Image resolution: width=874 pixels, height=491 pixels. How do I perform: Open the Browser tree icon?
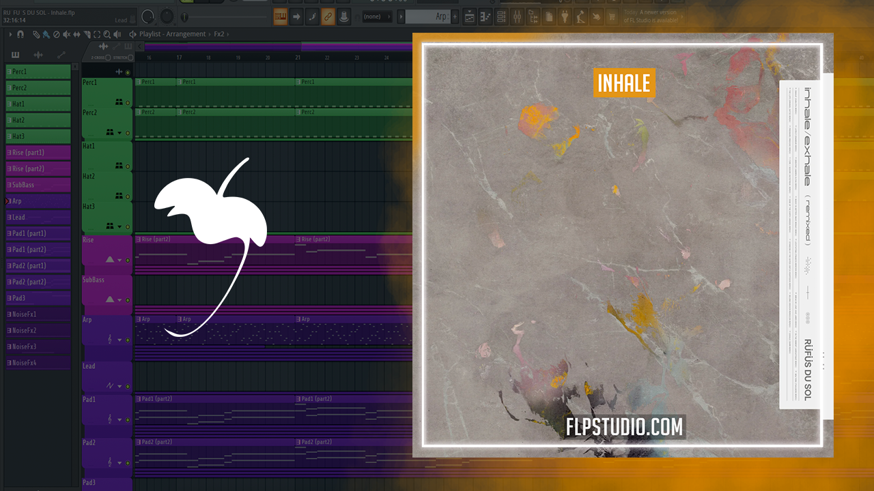click(x=533, y=16)
